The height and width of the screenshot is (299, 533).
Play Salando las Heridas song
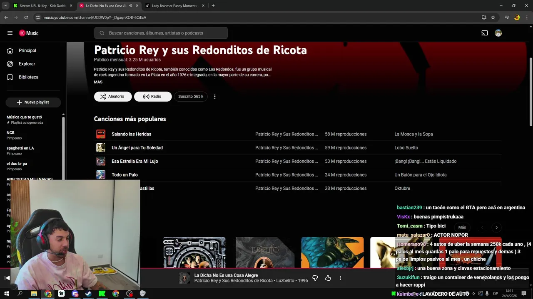pos(131,134)
